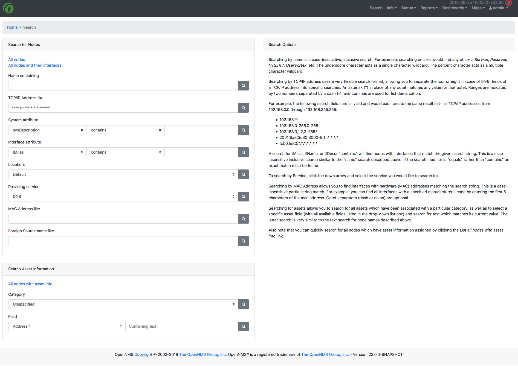Select the Address 1 field dropdown
The width and height of the screenshot is (518, 366).
[x=67, y=326]
